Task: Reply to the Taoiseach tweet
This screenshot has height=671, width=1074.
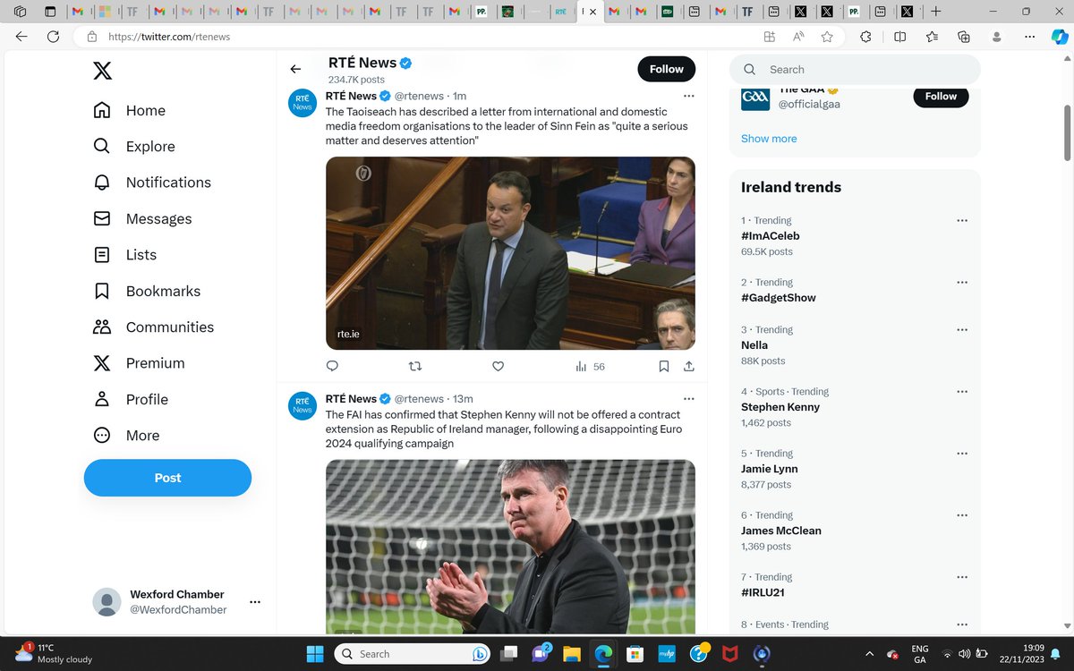Action: pos(332,366)
